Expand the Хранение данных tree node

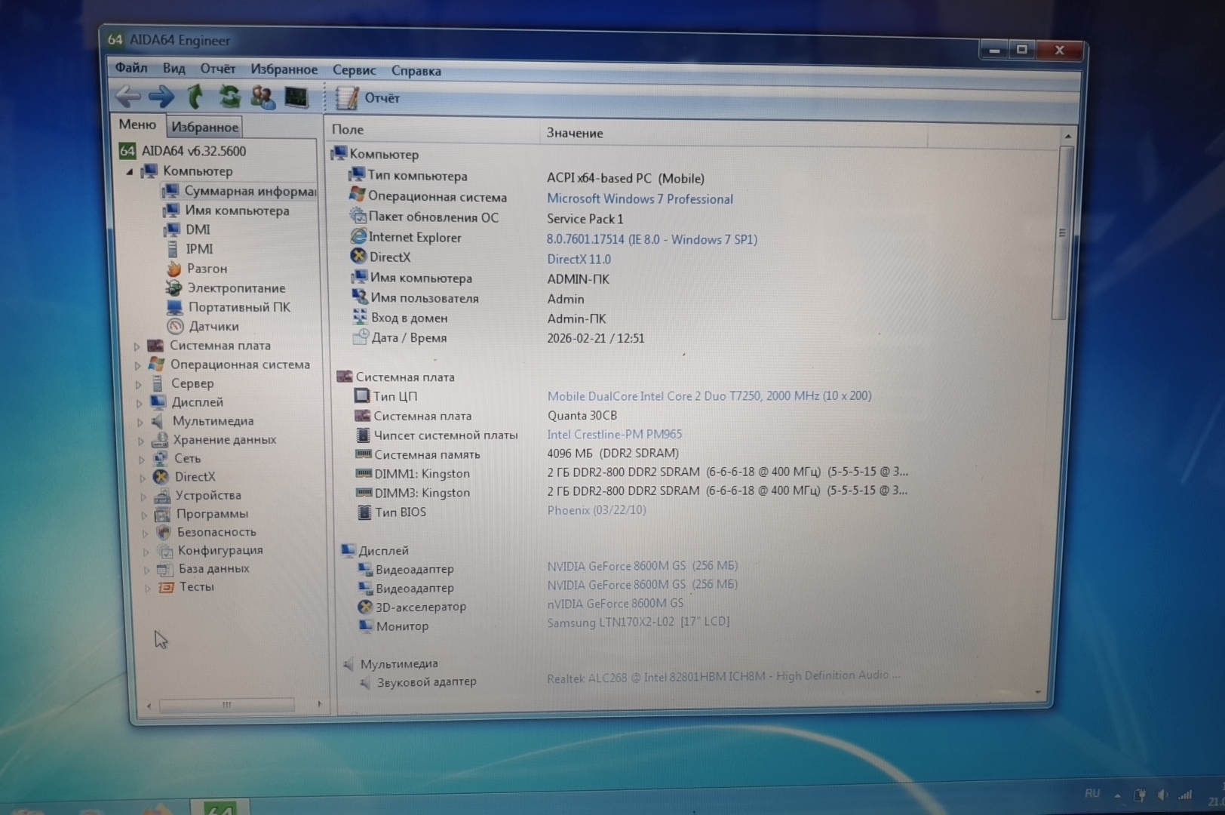pyautogui.click(x=141, y=440)
